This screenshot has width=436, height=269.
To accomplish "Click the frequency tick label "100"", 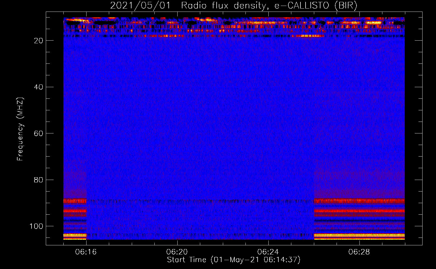I will [36, 226].
